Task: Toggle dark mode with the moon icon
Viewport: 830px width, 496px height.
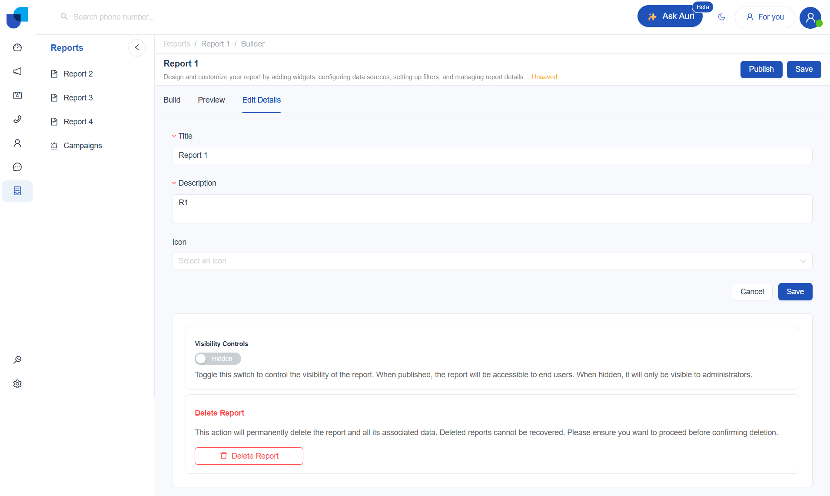Action: [x=722, y=17]
